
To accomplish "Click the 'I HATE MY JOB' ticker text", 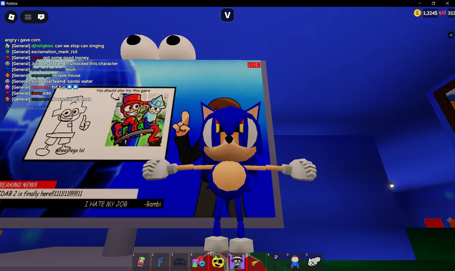I will tap(106, 204).
